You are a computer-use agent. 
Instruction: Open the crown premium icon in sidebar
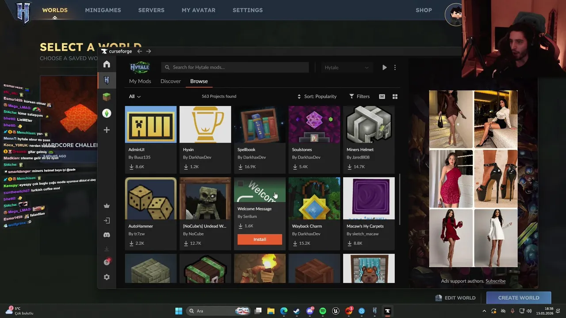coord(107,206)
